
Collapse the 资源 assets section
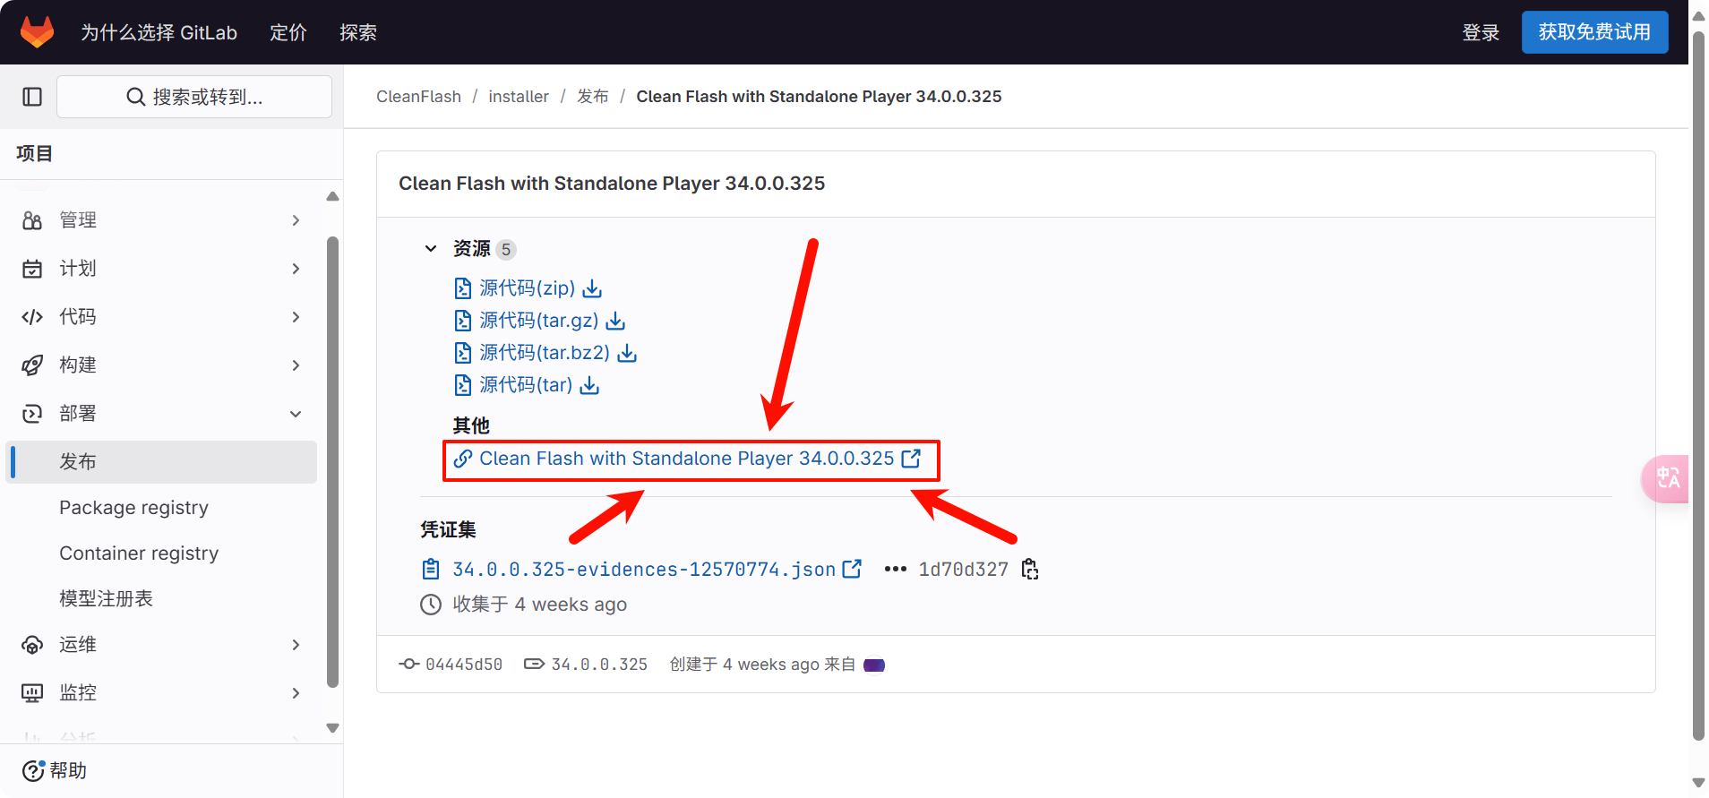pyautogui.click(x=431, y=249)
